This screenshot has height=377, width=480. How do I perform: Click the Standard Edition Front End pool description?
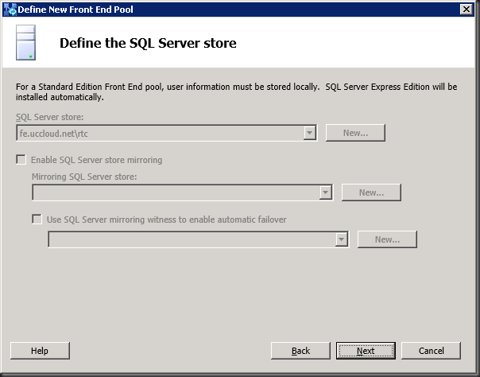[x=236, y=92]
